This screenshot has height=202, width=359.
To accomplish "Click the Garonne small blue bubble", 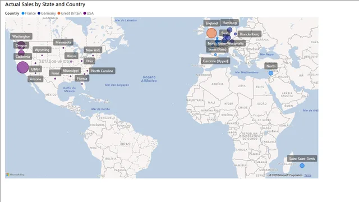I will [215, 55].
